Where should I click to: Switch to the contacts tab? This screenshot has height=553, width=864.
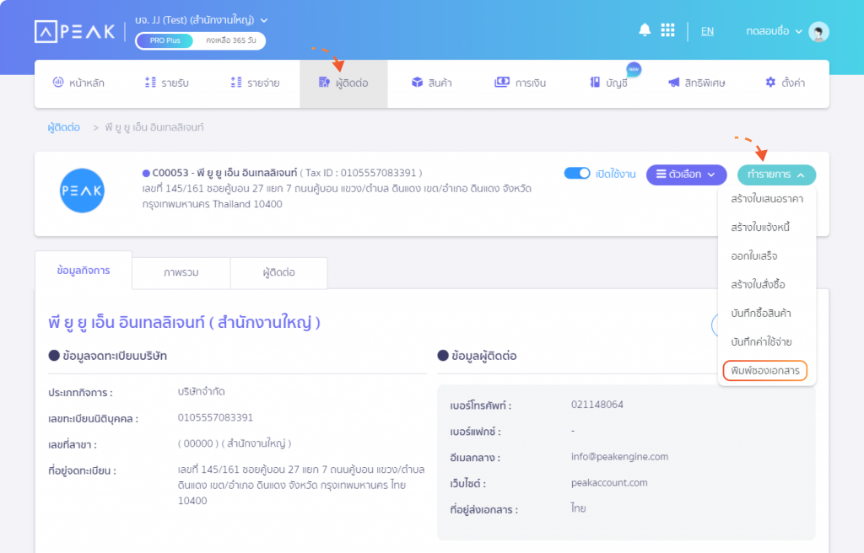(278, 273)
